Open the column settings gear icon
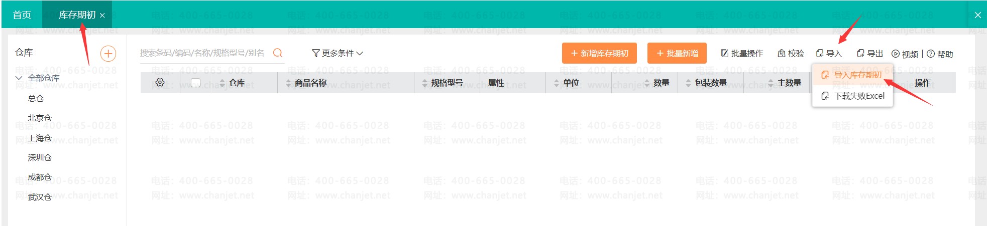Screen dimensions: 987x226 coord(160,83)
